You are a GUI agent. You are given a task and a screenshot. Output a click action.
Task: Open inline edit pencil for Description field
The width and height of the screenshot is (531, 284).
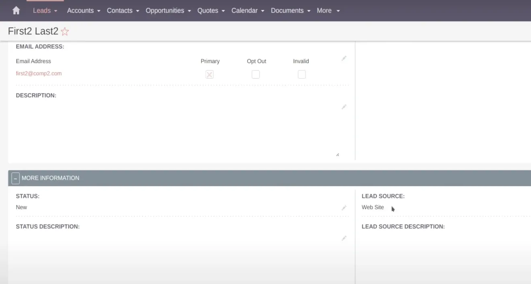[x=344, y=106]
